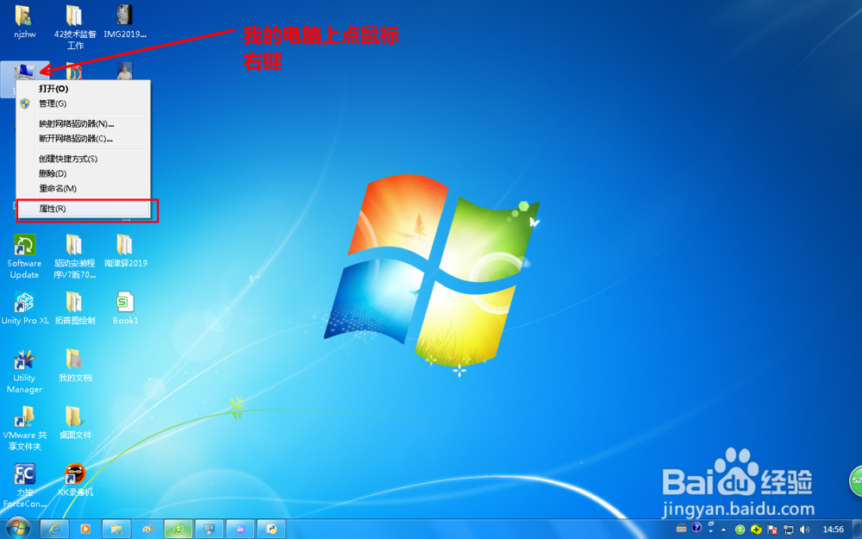
Task: Switch to the Python taskbar app
Action: pos(271,530)
